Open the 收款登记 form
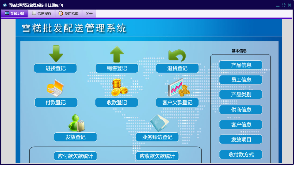This screenshot has height=193, width=294. (117, 103)
